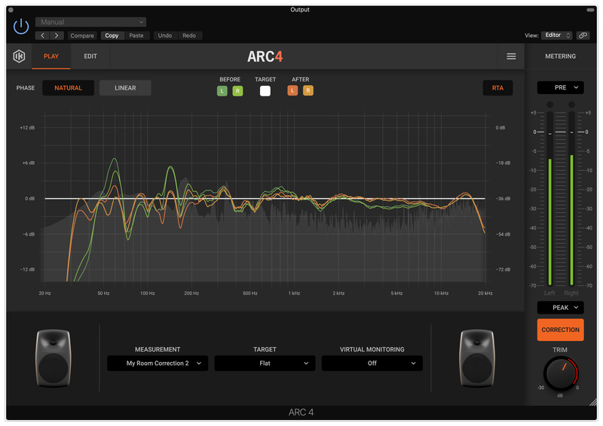This screenshot has width=603, height=426.
Task: Click the 100 Hz frequency label
Action: pyautogui.click(x=147, y=293)
